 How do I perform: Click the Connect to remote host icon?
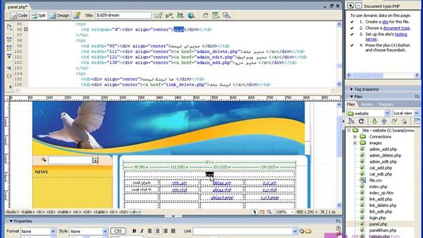[x=351, y=122]
